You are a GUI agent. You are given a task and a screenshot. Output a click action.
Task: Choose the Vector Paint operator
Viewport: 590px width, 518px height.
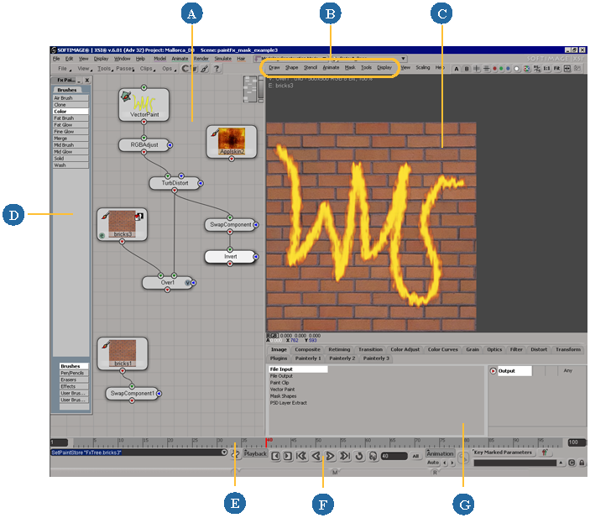(x=282, y=390)
